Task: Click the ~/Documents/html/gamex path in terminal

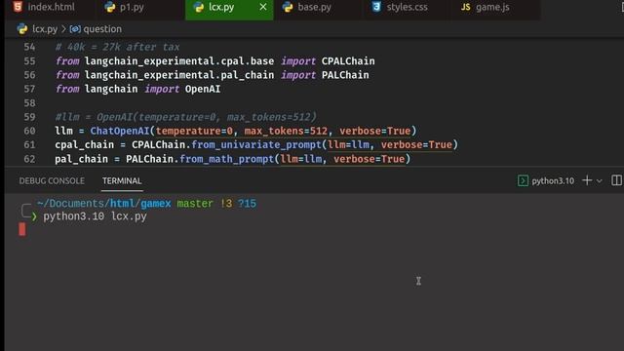Action: (x=104, y=204)
